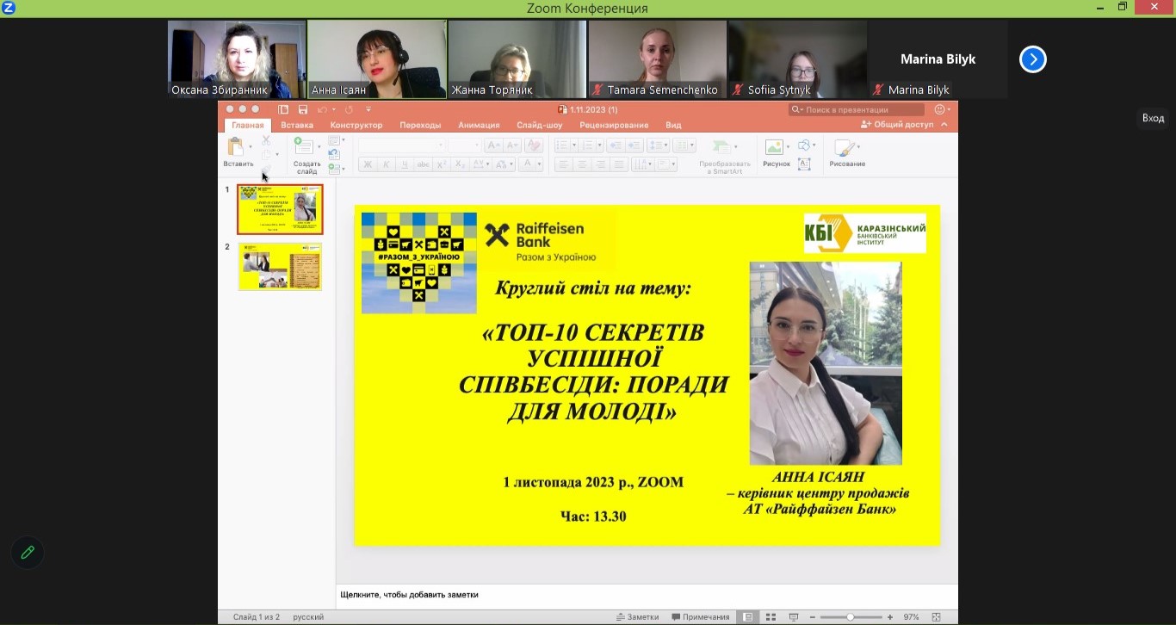Start Slide show view from status bar

[x=794, y=617]
